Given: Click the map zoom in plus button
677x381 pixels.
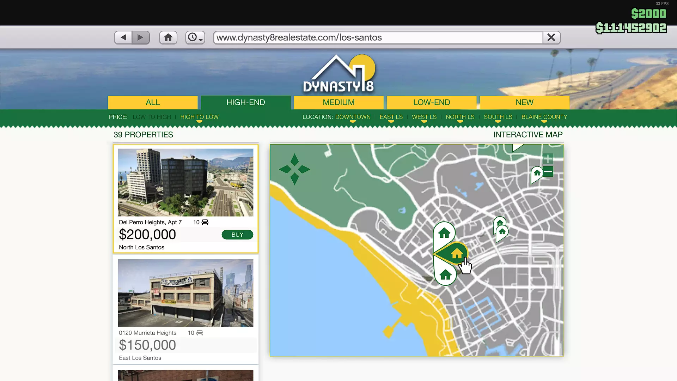Looking at the screenshot, I should point(548,158).
